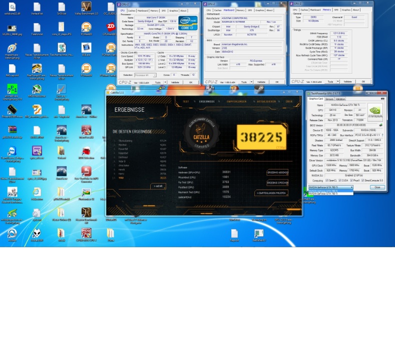Click Validate in the CPU-tab CPU-Z window
The image size is (395, 361).
175,82
